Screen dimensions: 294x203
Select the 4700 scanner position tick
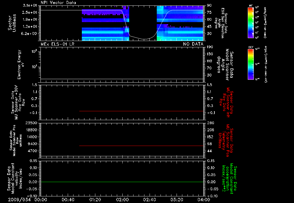tap(32, 151)
